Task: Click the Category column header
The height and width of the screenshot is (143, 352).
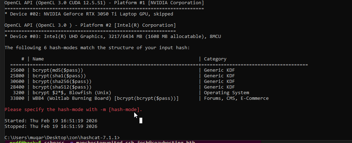Action: [x=215, y=59]
